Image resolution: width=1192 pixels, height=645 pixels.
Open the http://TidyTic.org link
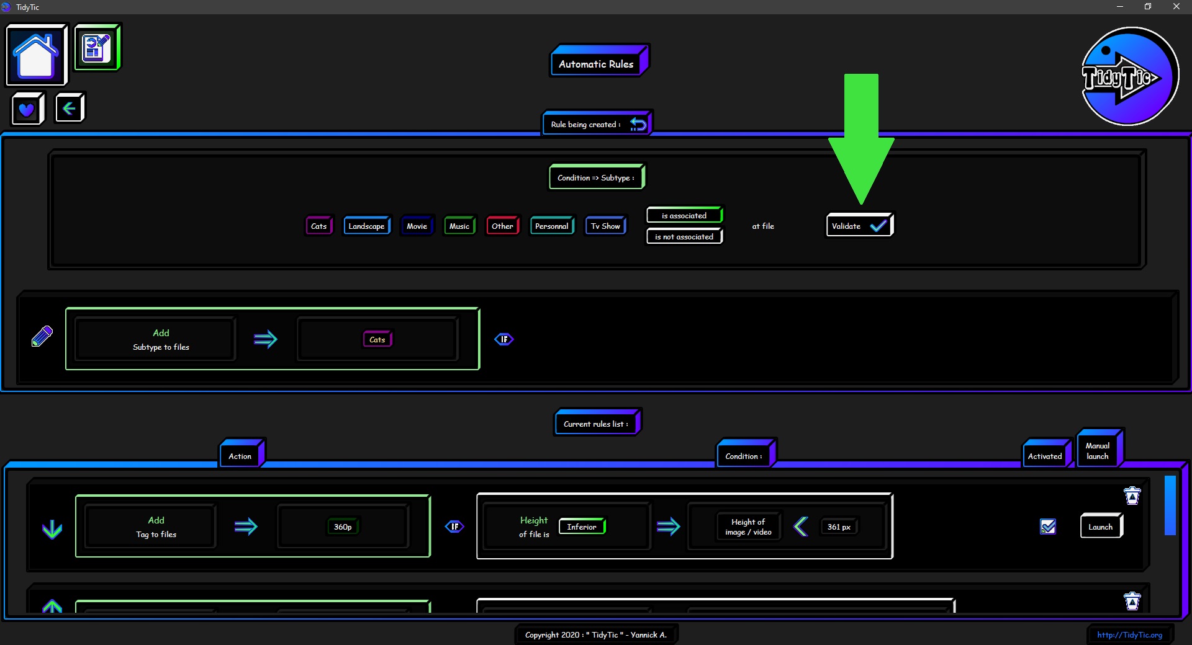[1129, 634]
